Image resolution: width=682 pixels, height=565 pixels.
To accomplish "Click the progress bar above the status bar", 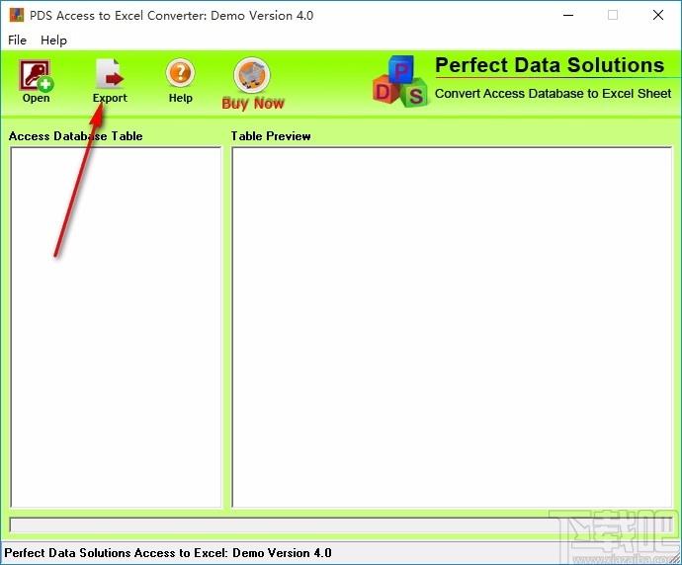I will tap(341, 525).
